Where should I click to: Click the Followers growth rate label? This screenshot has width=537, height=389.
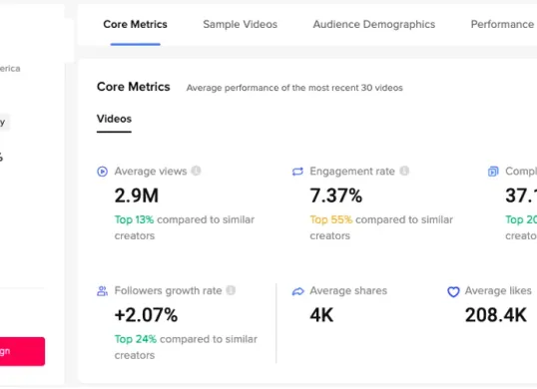(168, 291)
